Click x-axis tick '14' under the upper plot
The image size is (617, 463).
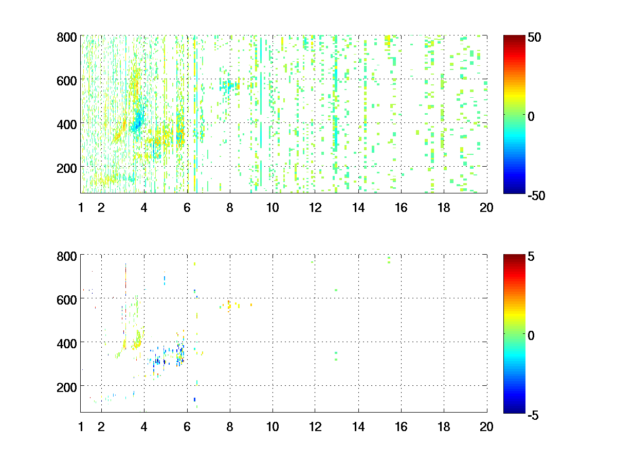coord(358,208)
